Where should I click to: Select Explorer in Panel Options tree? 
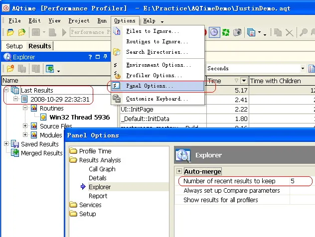(x=100, y=187)
